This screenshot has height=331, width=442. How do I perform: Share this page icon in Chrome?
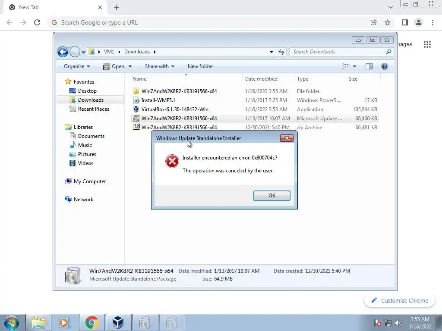(373, 22)
